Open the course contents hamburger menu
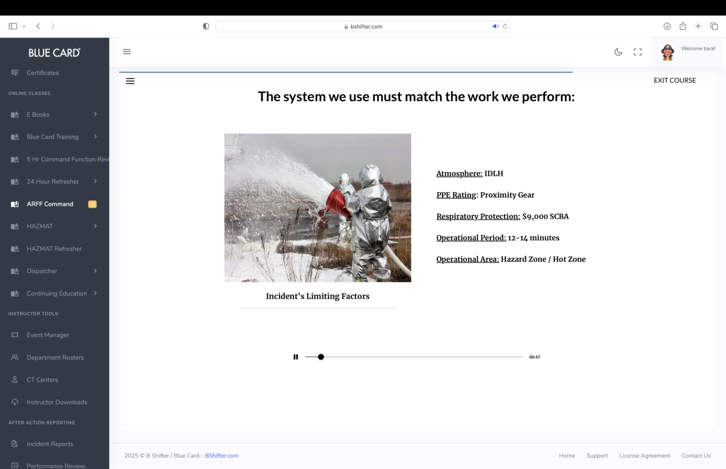This screenshot has width=726, height=469. (x=130, y=81)
